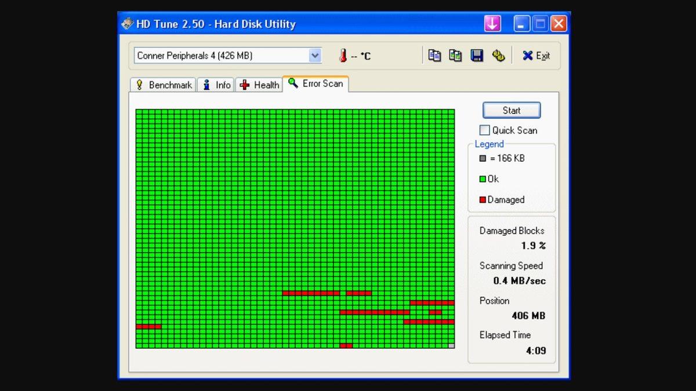696x391 pixels.
Task: Click the gray unscanned block in the scan grid
Action: coord(451,346)
